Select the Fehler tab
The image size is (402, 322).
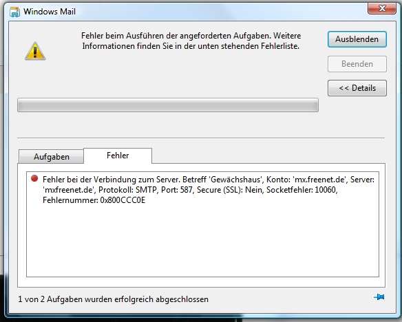click(118, 155)
